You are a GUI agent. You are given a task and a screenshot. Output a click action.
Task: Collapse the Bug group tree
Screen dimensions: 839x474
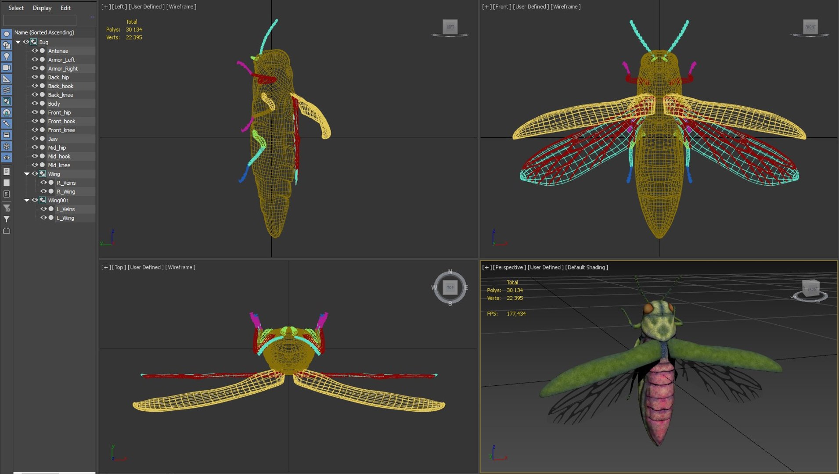pyautogui.click(x=18, y=42)
